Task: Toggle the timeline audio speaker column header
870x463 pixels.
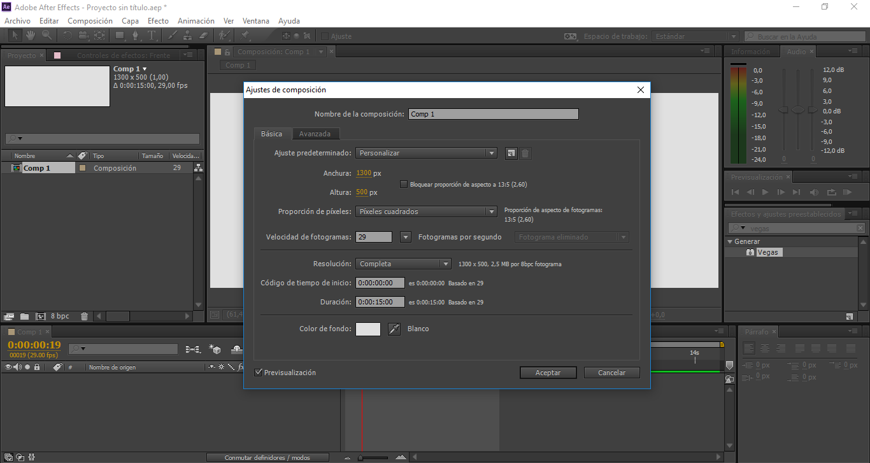Action: pyautogui.click(x=17, y=367)
